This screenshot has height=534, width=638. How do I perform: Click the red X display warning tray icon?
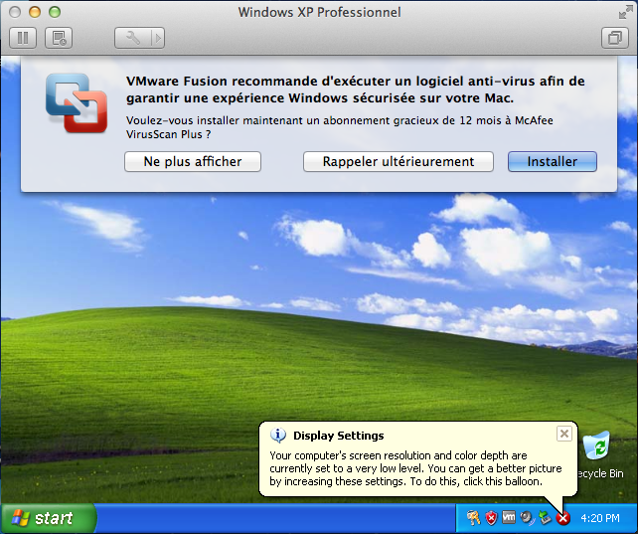pos(563,518)
